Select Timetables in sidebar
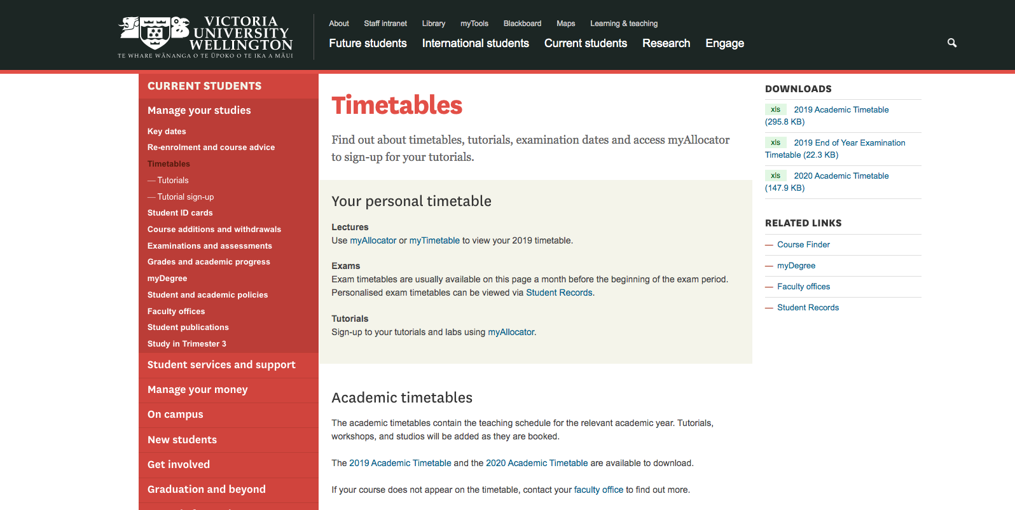The image size is (1015, 510). (169, 163)
